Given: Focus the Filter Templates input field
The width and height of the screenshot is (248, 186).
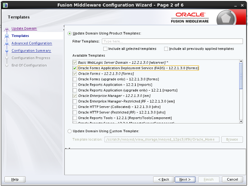Looking at the screenshot, I should 172,41.
